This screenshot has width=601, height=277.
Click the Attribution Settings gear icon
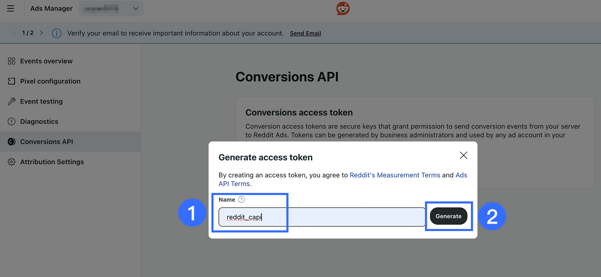12,162
